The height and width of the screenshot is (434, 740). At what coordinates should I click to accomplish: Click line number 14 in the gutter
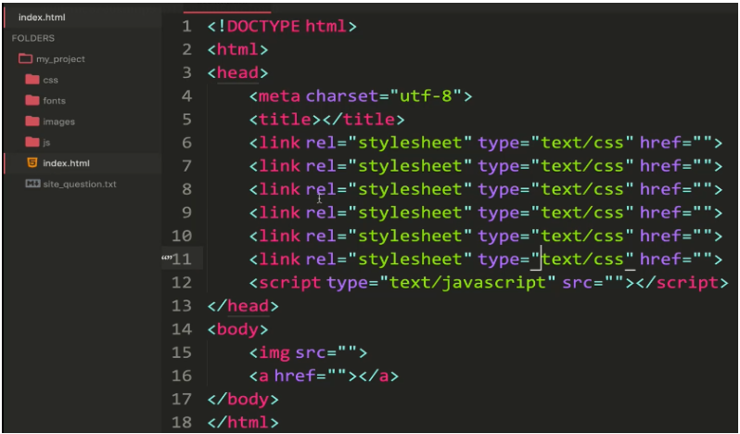[x=182, y=329]
